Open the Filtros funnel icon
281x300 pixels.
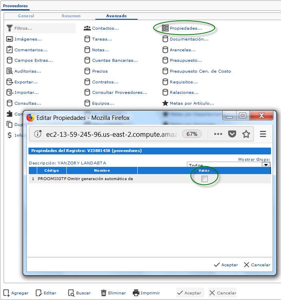point(9,28)
